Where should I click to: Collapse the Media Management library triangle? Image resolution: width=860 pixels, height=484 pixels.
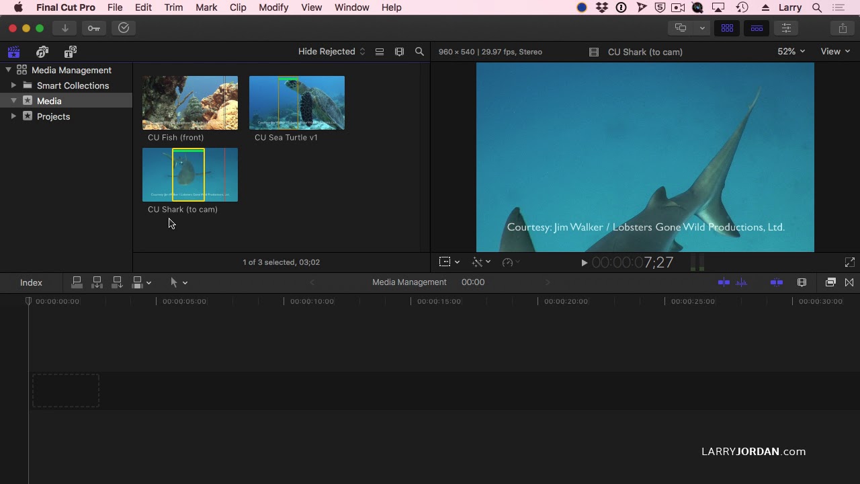click(8, 70)
